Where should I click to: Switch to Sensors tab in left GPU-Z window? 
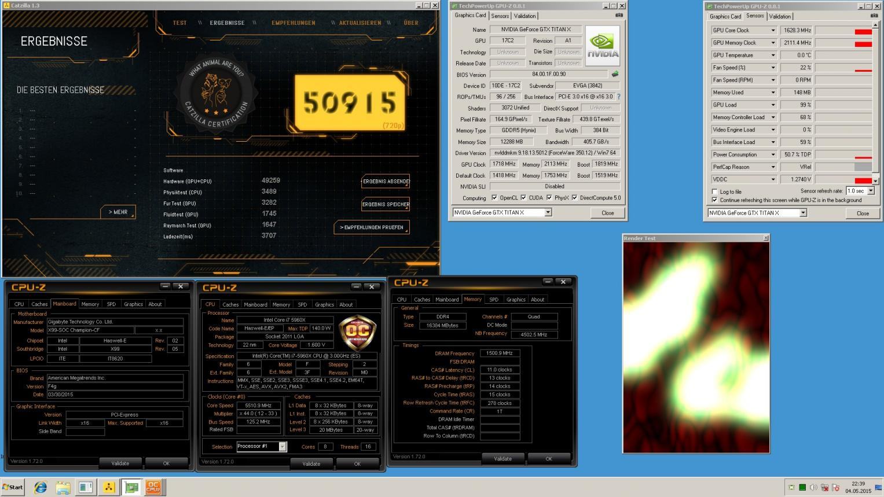(x=500, y=16)
